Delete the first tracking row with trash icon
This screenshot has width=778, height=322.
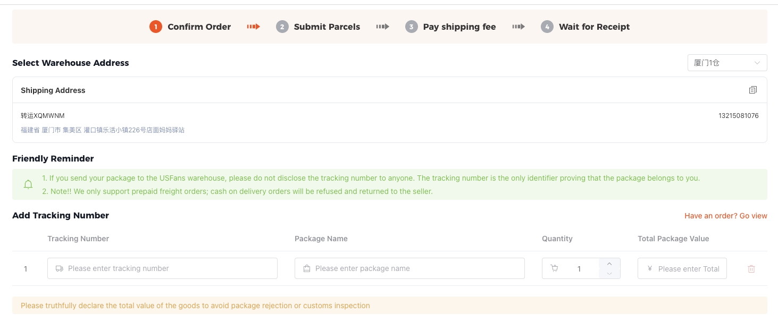[751, 268]
